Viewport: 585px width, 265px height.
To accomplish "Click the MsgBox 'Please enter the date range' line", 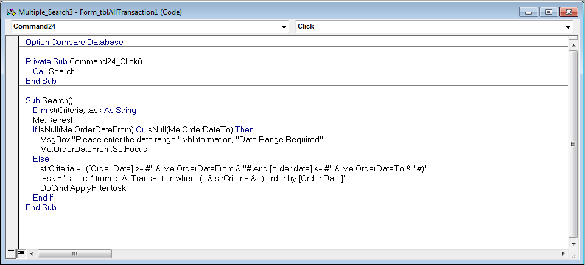I will coord(181,139).
